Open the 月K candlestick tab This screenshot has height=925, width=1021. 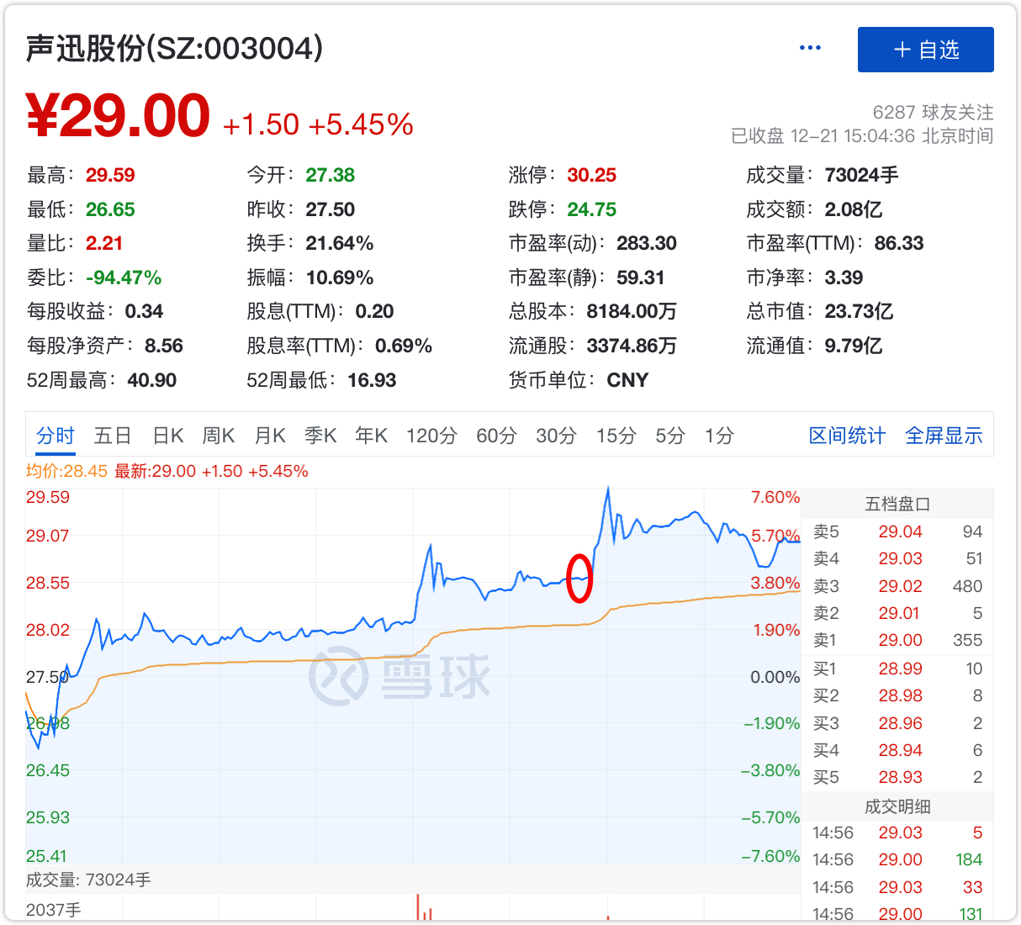point(270,436)
